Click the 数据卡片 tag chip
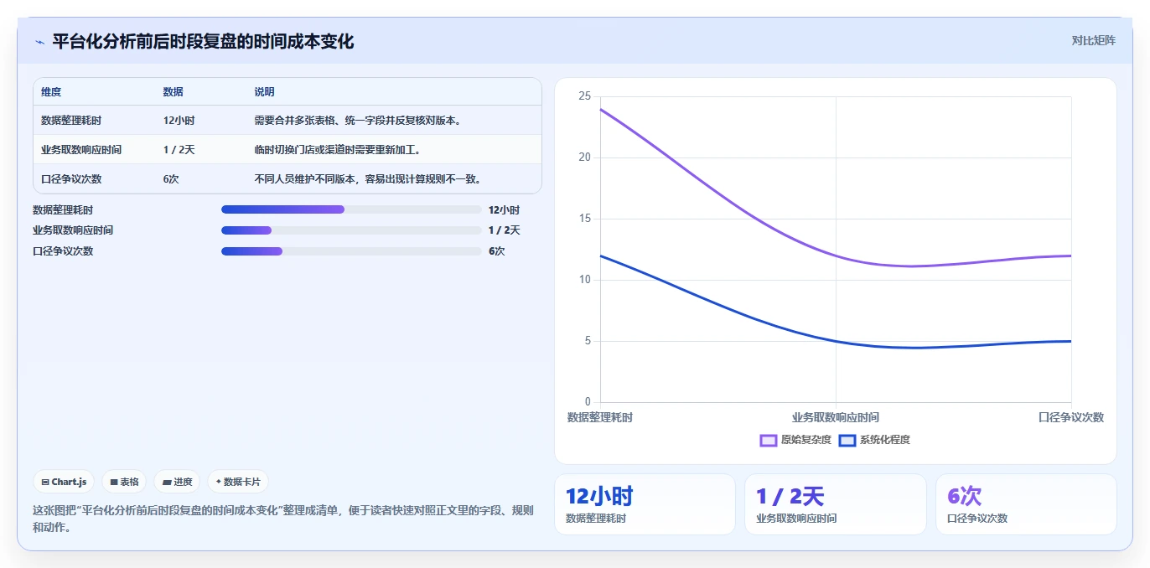 pyautogui.click(x=238, y=482)
